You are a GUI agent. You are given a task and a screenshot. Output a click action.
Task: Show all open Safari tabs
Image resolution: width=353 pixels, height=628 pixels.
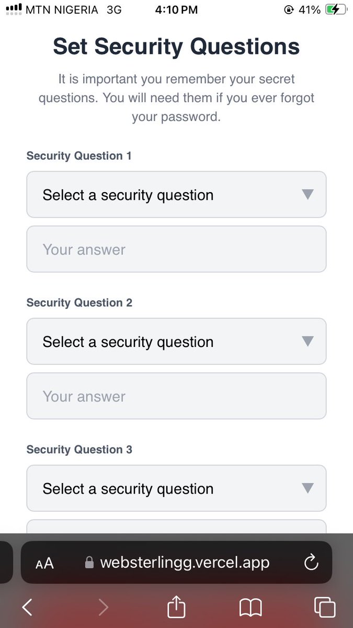coord(324,607)
